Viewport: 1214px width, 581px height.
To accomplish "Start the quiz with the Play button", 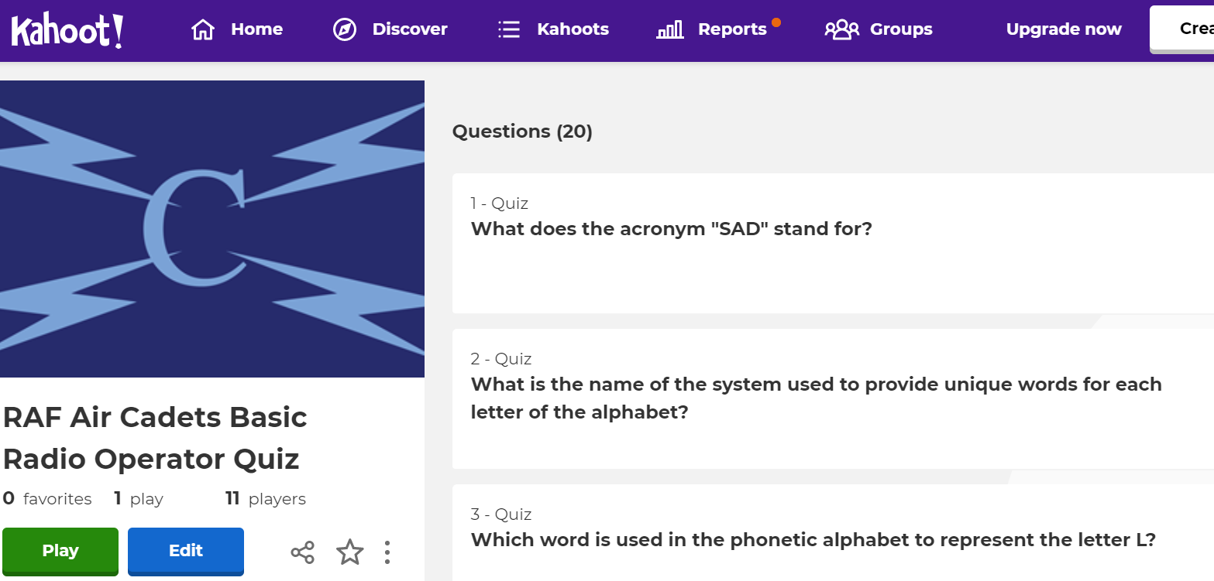I will click(60, 551).
